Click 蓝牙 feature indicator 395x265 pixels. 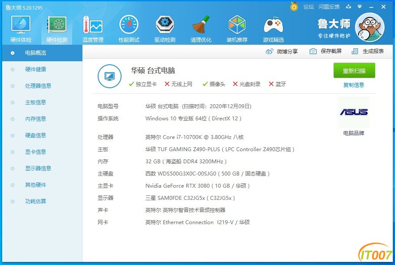click(x=277, y=84)
